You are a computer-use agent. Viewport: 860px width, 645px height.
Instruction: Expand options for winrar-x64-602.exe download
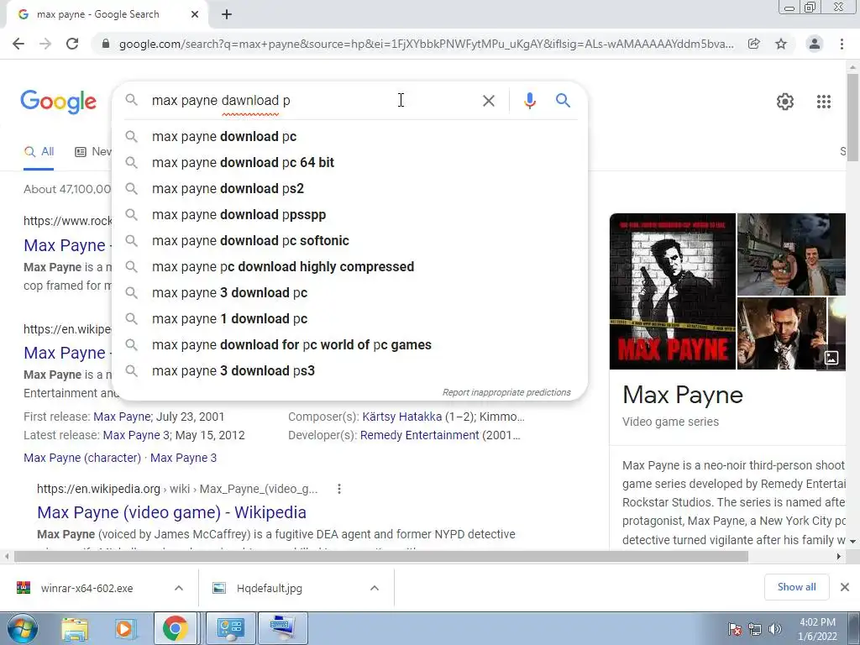pos(178,588)
